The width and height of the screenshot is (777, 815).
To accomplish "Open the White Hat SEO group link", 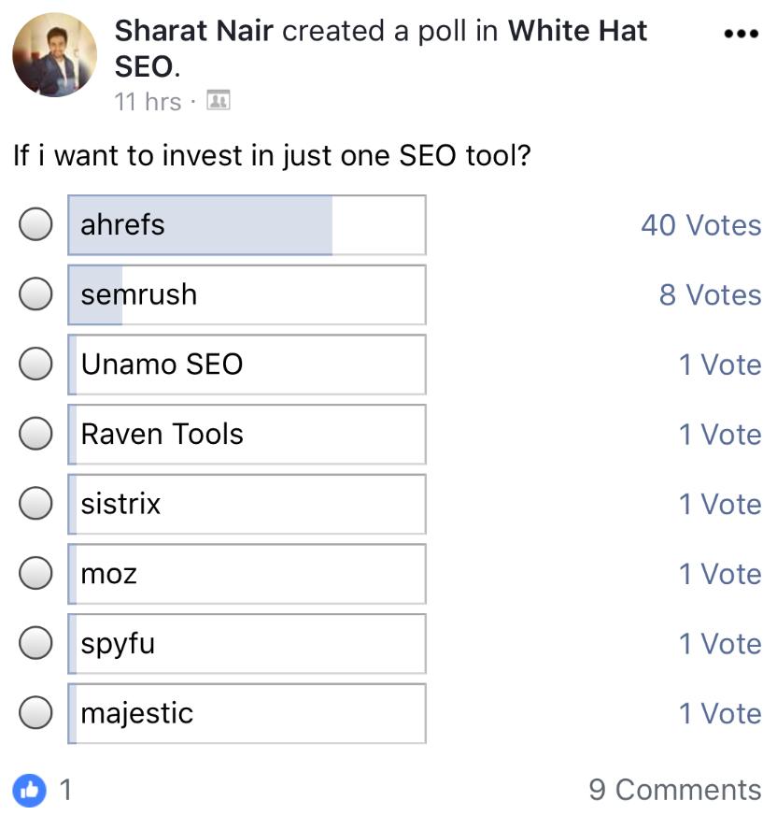I will click(x=576, y=31).
